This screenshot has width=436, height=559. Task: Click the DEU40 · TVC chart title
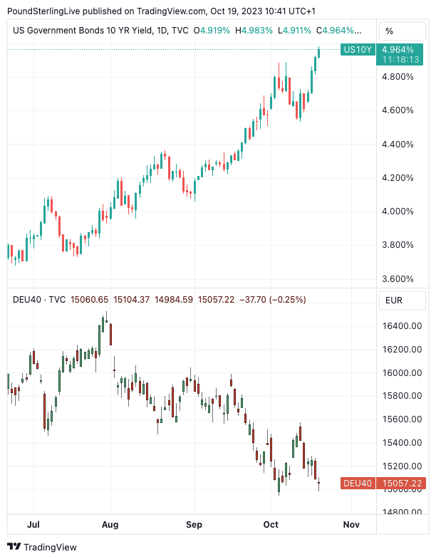coord(38,300)
